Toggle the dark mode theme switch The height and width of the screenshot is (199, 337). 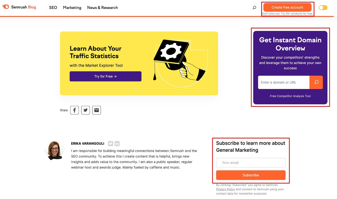click(x=323, y=8)
